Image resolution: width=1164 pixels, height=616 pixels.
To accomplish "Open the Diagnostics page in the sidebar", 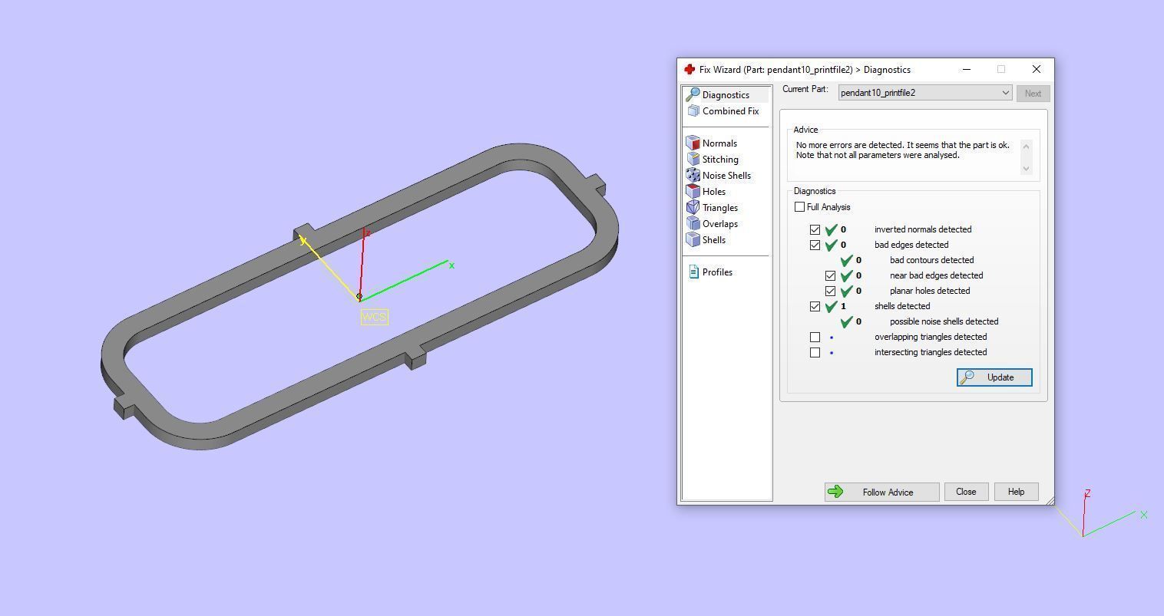I will point(726,94).
